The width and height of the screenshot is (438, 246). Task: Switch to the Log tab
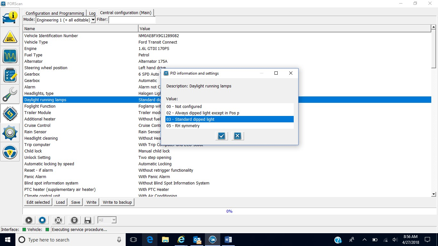click(x=92, y=13)
